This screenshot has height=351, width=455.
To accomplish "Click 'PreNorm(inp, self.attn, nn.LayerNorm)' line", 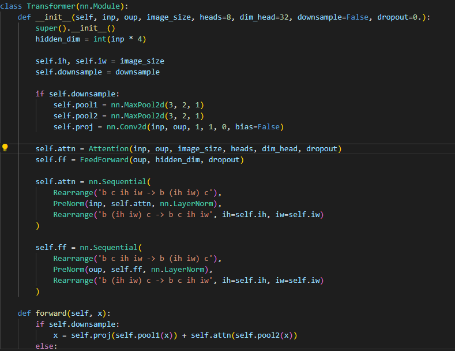I will pyautogui.click(x=137, y=204).
